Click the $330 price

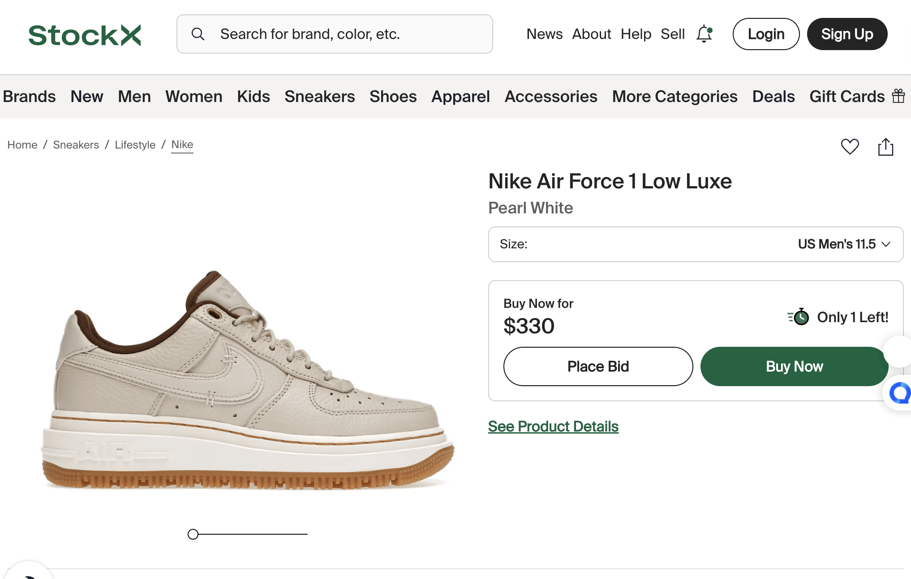pos(529,326)
